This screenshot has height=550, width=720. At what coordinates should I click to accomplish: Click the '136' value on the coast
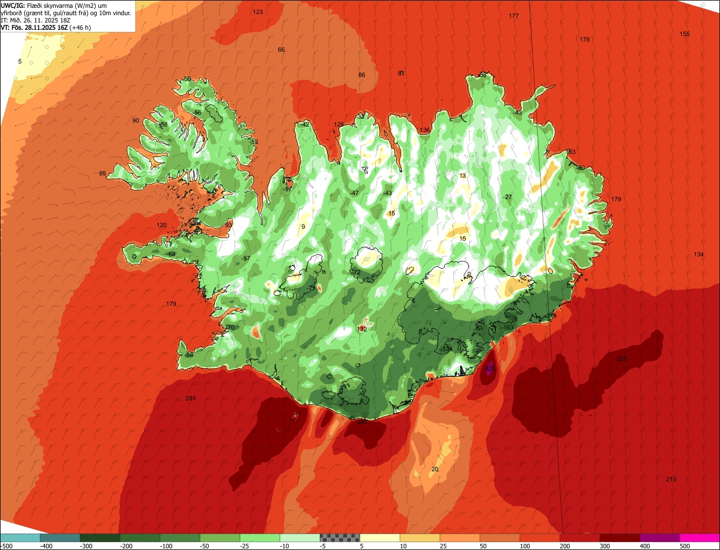point(425,130)
